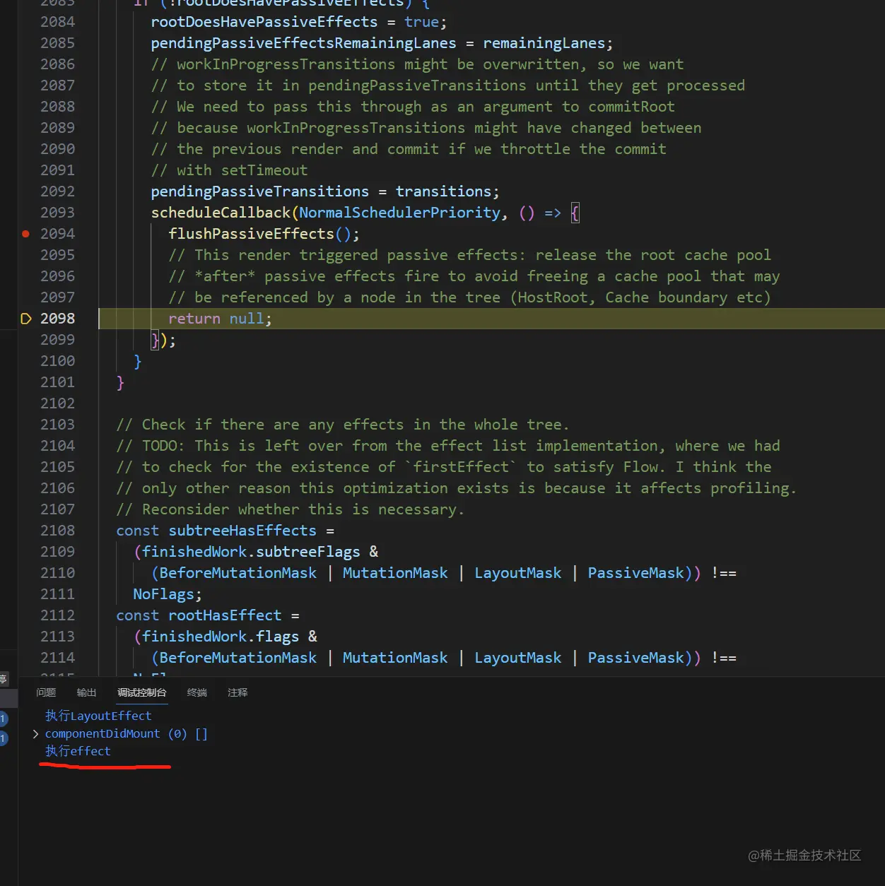Remove the breakpoint on line 2094
885x886 pixels.
pos(25,234)
